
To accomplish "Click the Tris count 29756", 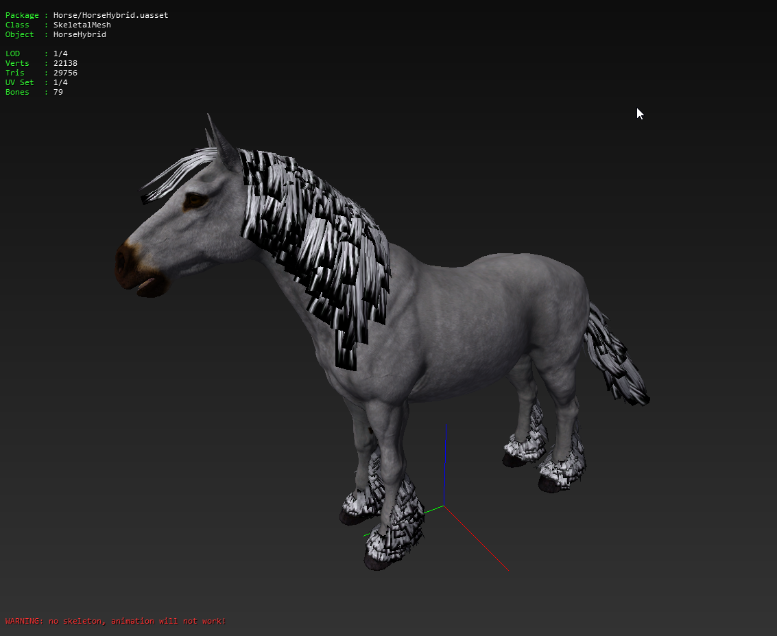I will pos(65,73).
